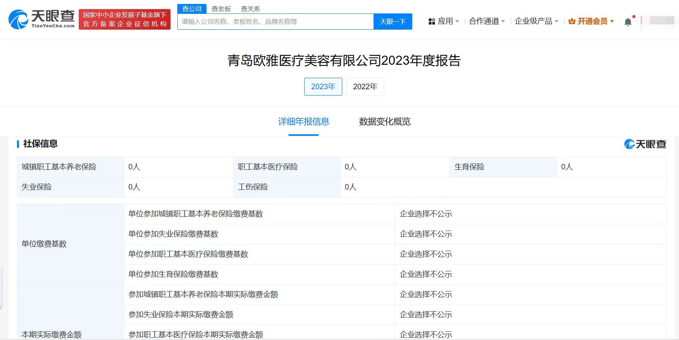
Task: Focus the company name search field
Action: (x=275, y=21)
